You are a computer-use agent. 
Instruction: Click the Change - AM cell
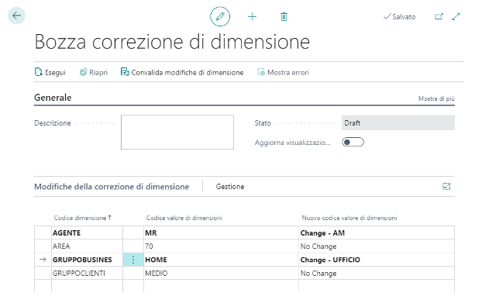coord(377,233)
